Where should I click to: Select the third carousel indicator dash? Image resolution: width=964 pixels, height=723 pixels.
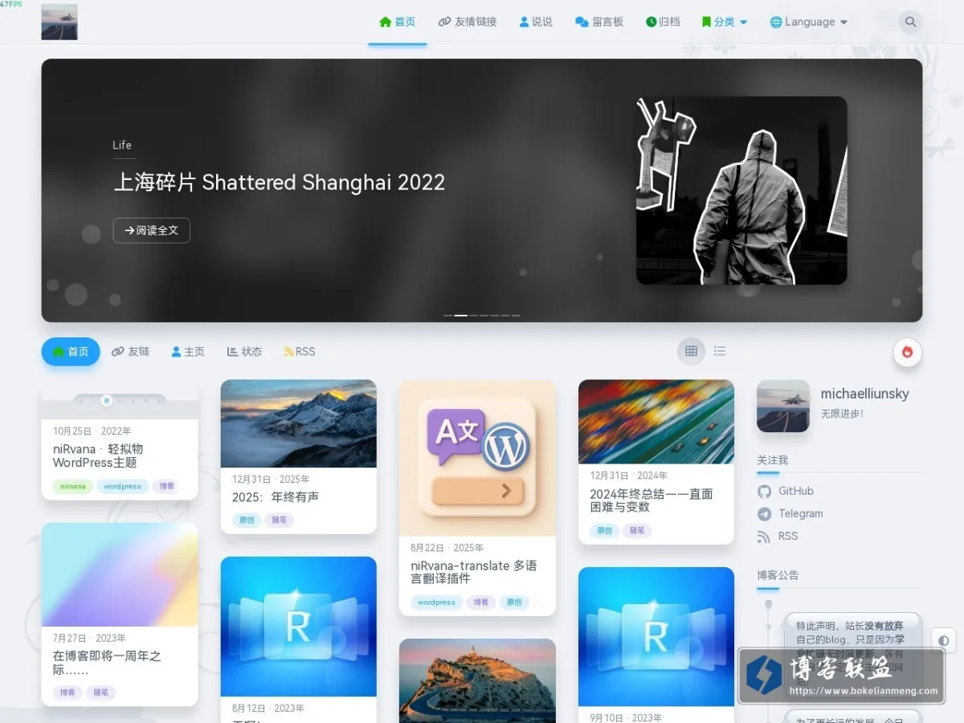[x=475, y=316]
